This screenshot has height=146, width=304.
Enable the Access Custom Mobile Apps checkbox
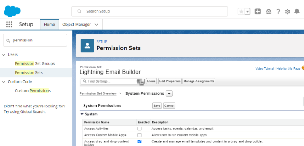[x=140, y=135]
